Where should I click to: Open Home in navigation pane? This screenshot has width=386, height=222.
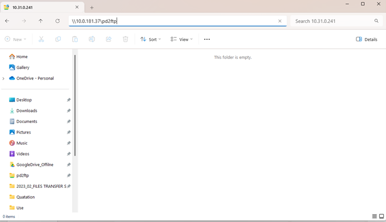(x=22, y=56)
